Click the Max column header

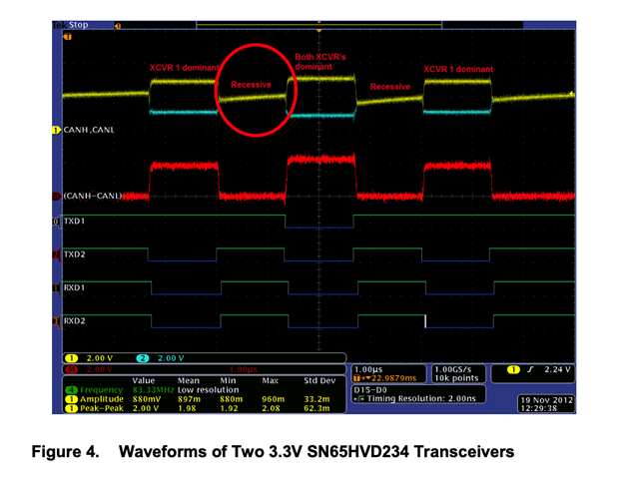point(270,381)
